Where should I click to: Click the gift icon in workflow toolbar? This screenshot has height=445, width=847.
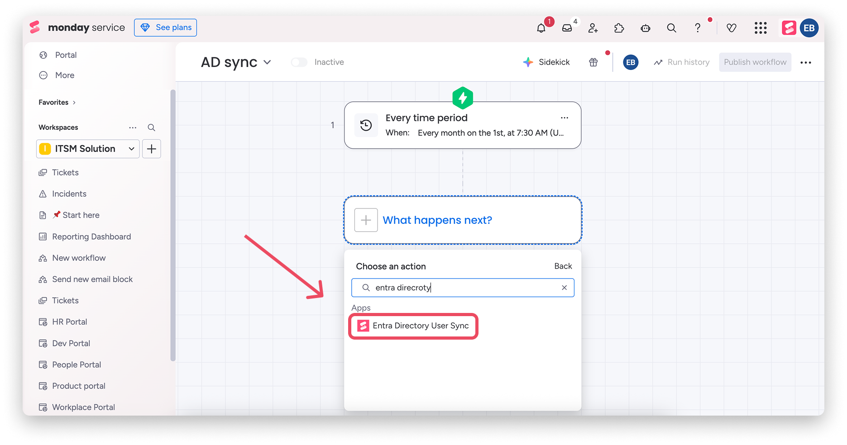coord(593,62)
